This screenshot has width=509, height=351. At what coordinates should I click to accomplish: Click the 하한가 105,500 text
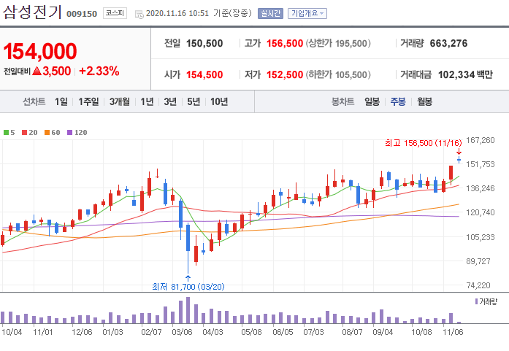[338, 74]
